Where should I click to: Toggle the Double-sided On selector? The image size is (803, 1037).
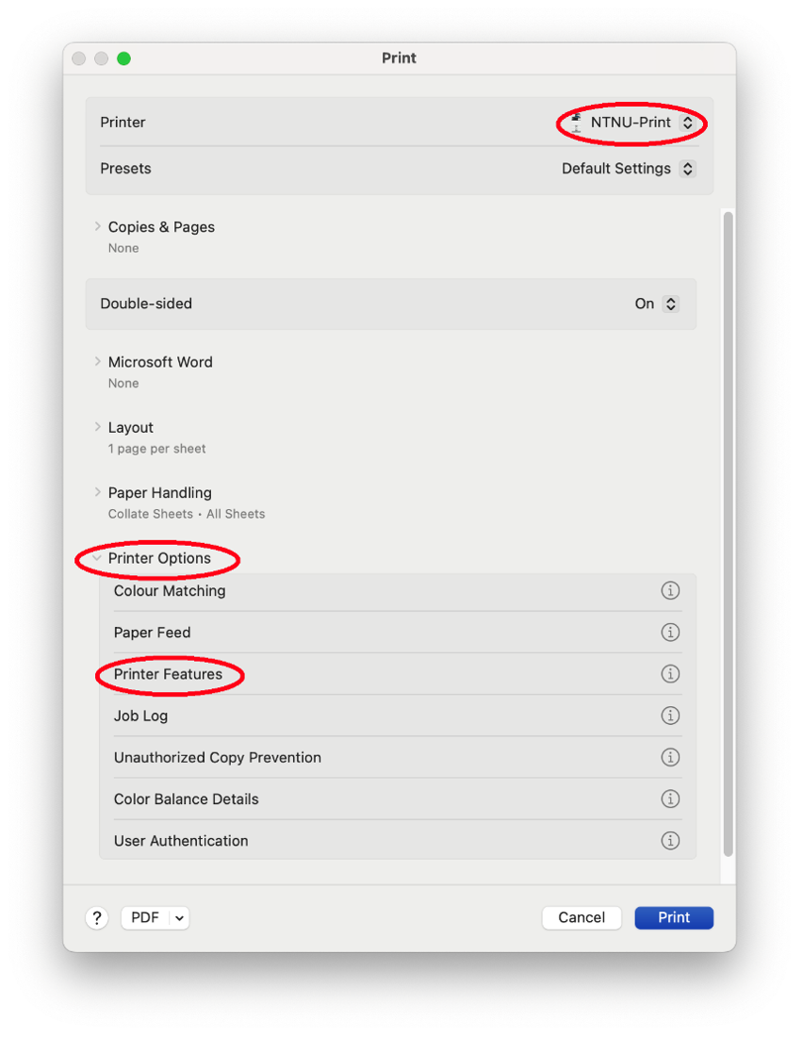tap(657, 304)
